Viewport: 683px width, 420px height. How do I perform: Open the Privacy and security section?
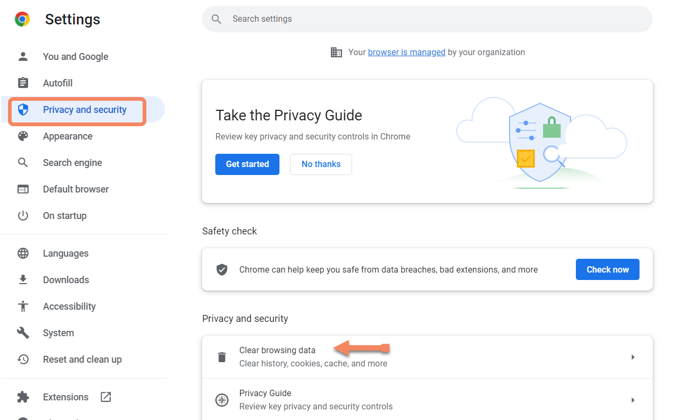coord(85,110)
